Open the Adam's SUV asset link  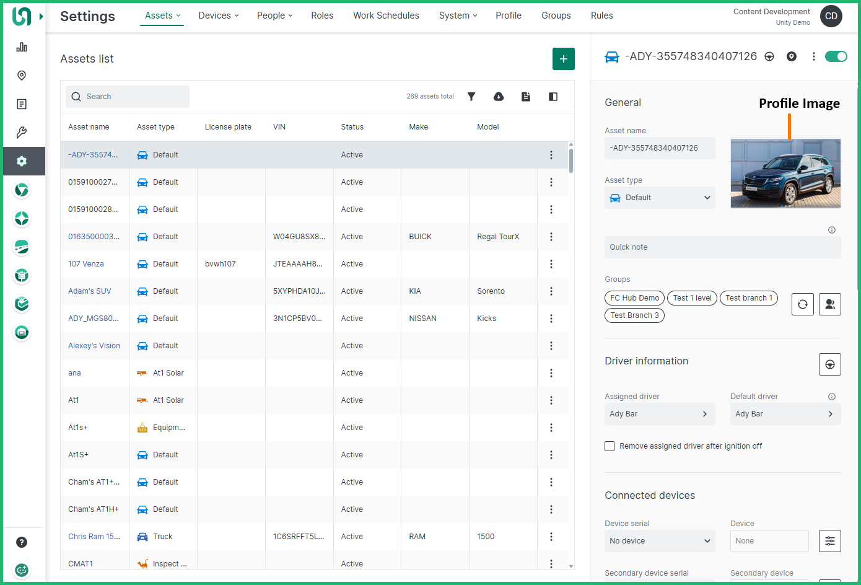point(90,291)
